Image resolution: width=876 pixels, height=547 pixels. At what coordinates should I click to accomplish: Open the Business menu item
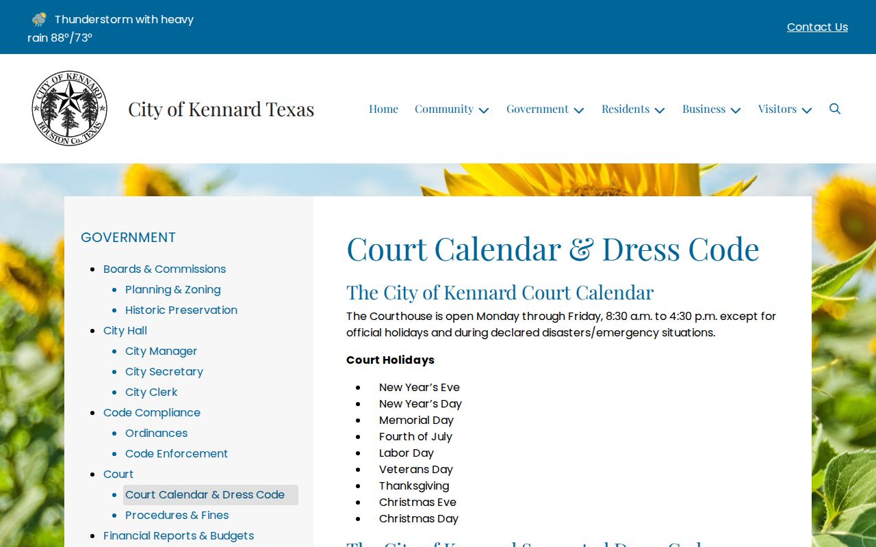point(704,109)
